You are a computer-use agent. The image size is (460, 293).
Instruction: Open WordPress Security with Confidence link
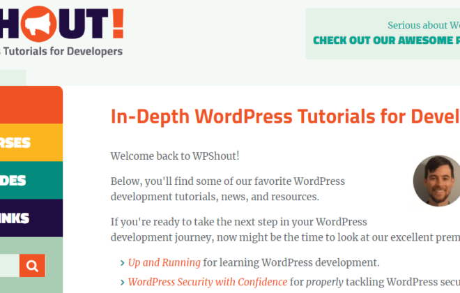point(208,282)
